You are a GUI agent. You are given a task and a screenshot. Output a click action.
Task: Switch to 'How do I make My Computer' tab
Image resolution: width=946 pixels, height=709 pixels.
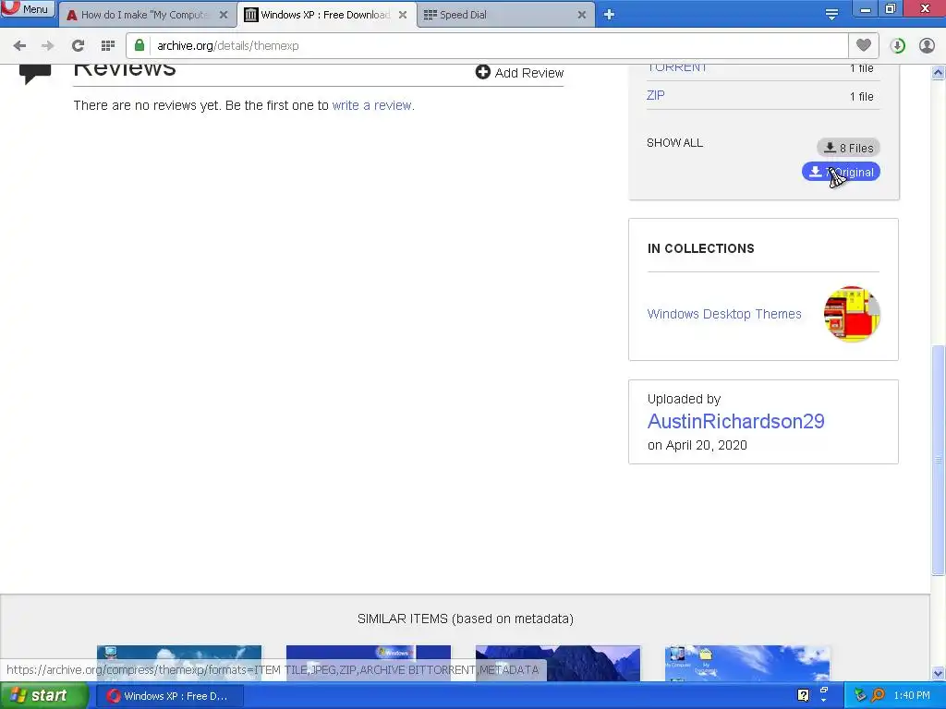coord(145,15)
